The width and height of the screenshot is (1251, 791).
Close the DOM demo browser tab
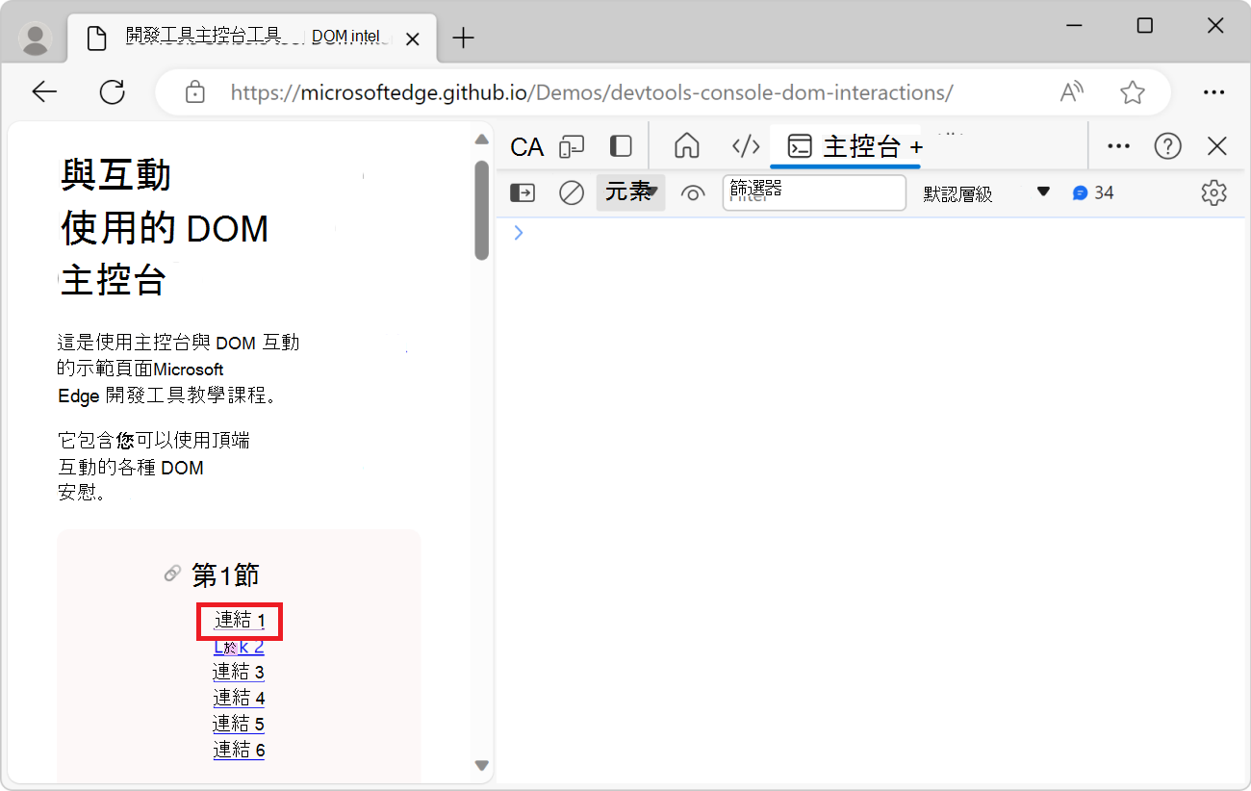413,39
